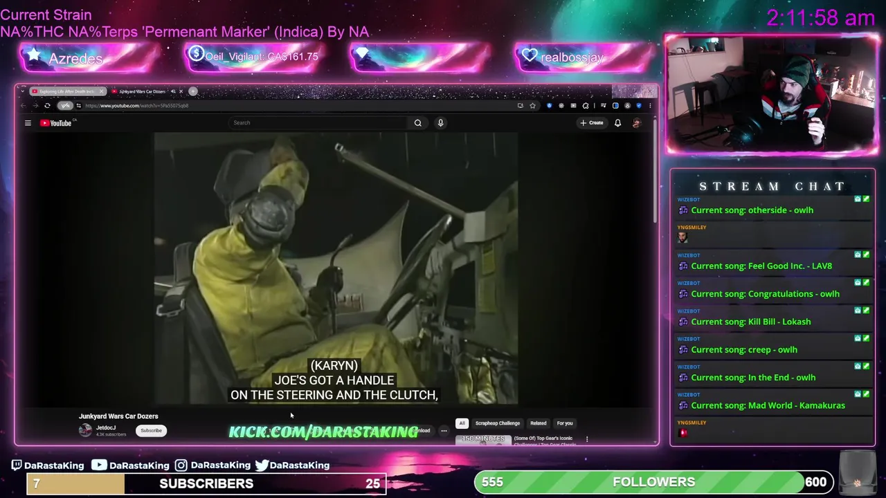The width and height of the screenshot is (886, 498).
Task: Bookmark this page with the star icon
Action: tap(532, 105)
